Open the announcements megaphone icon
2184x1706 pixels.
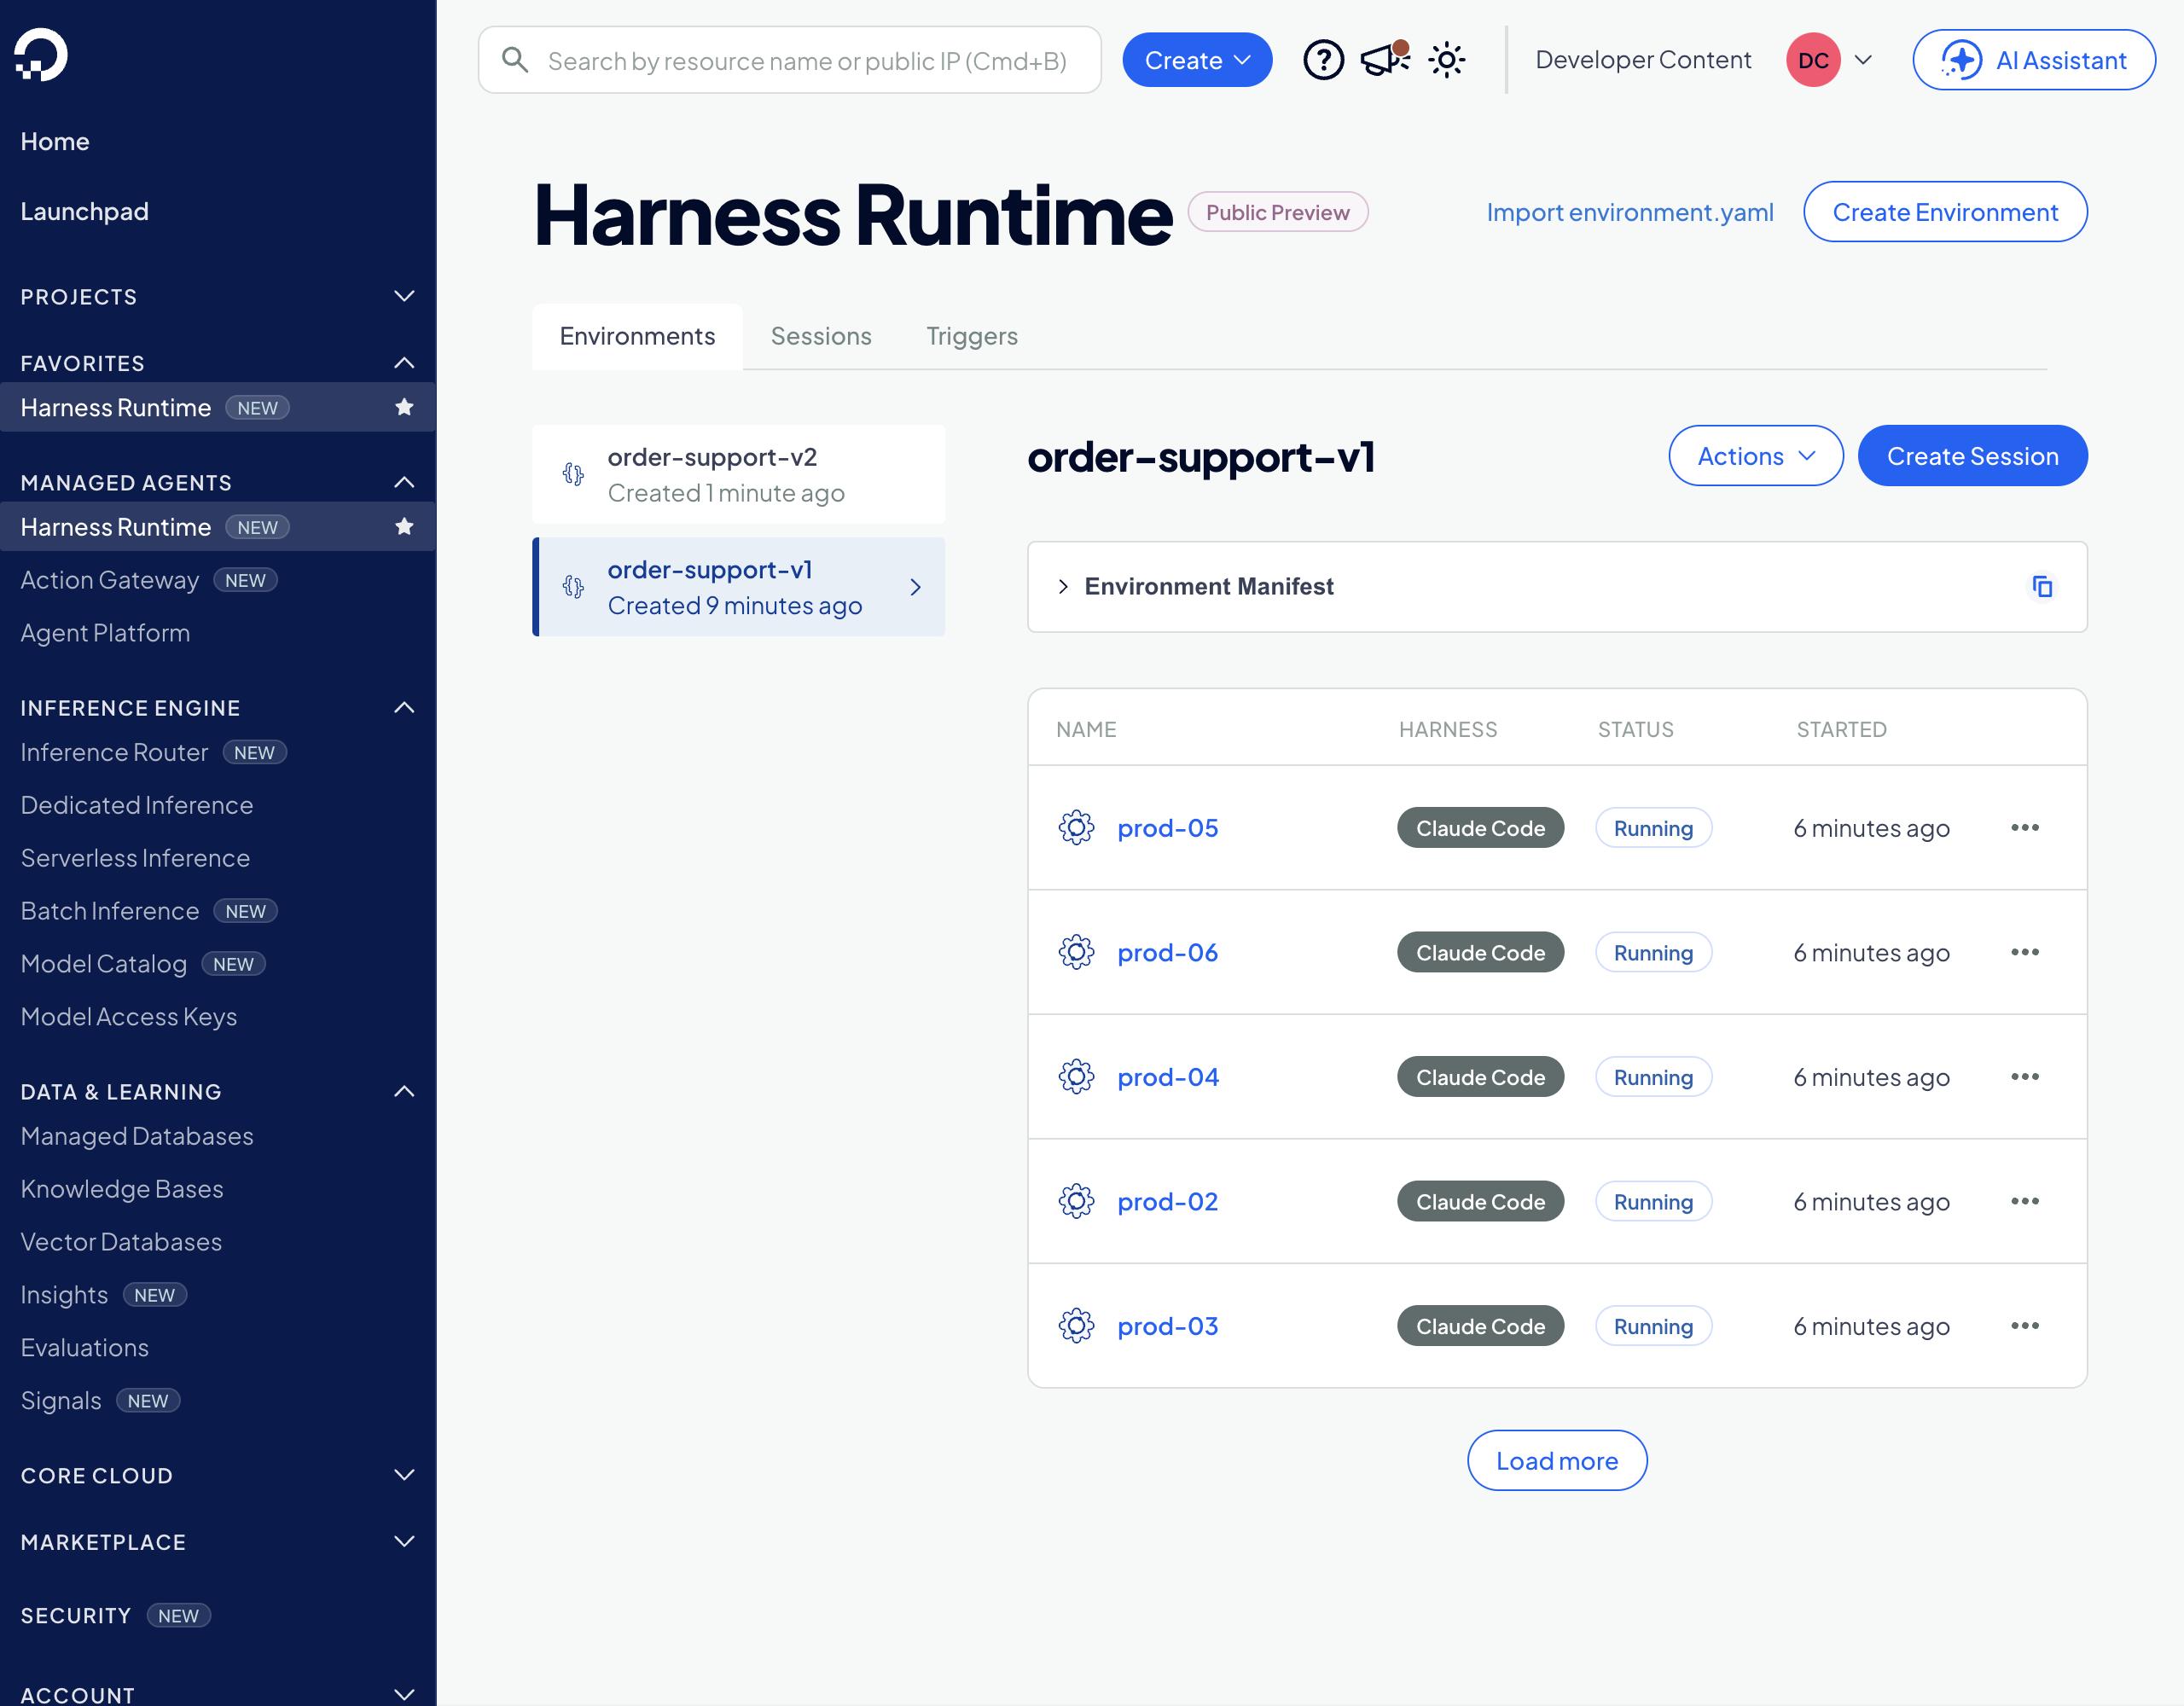(x=1385, y=60)
